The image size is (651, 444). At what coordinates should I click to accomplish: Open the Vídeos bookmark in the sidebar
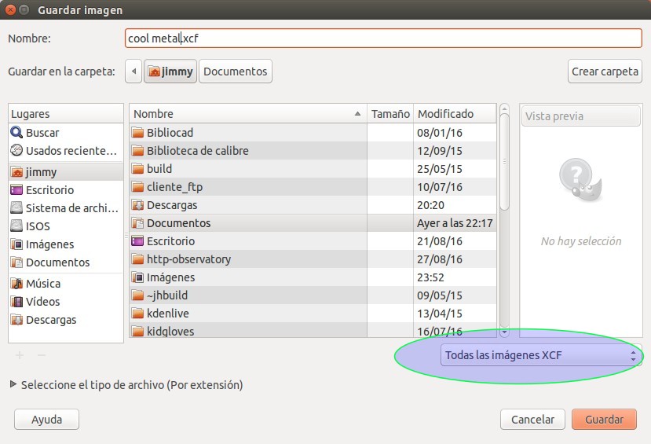click(x=42, y=302)
